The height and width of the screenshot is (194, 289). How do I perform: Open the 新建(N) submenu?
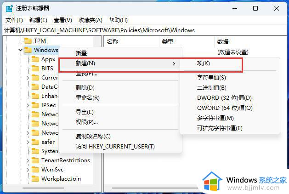pyautogui.click(x=119, y=63)
